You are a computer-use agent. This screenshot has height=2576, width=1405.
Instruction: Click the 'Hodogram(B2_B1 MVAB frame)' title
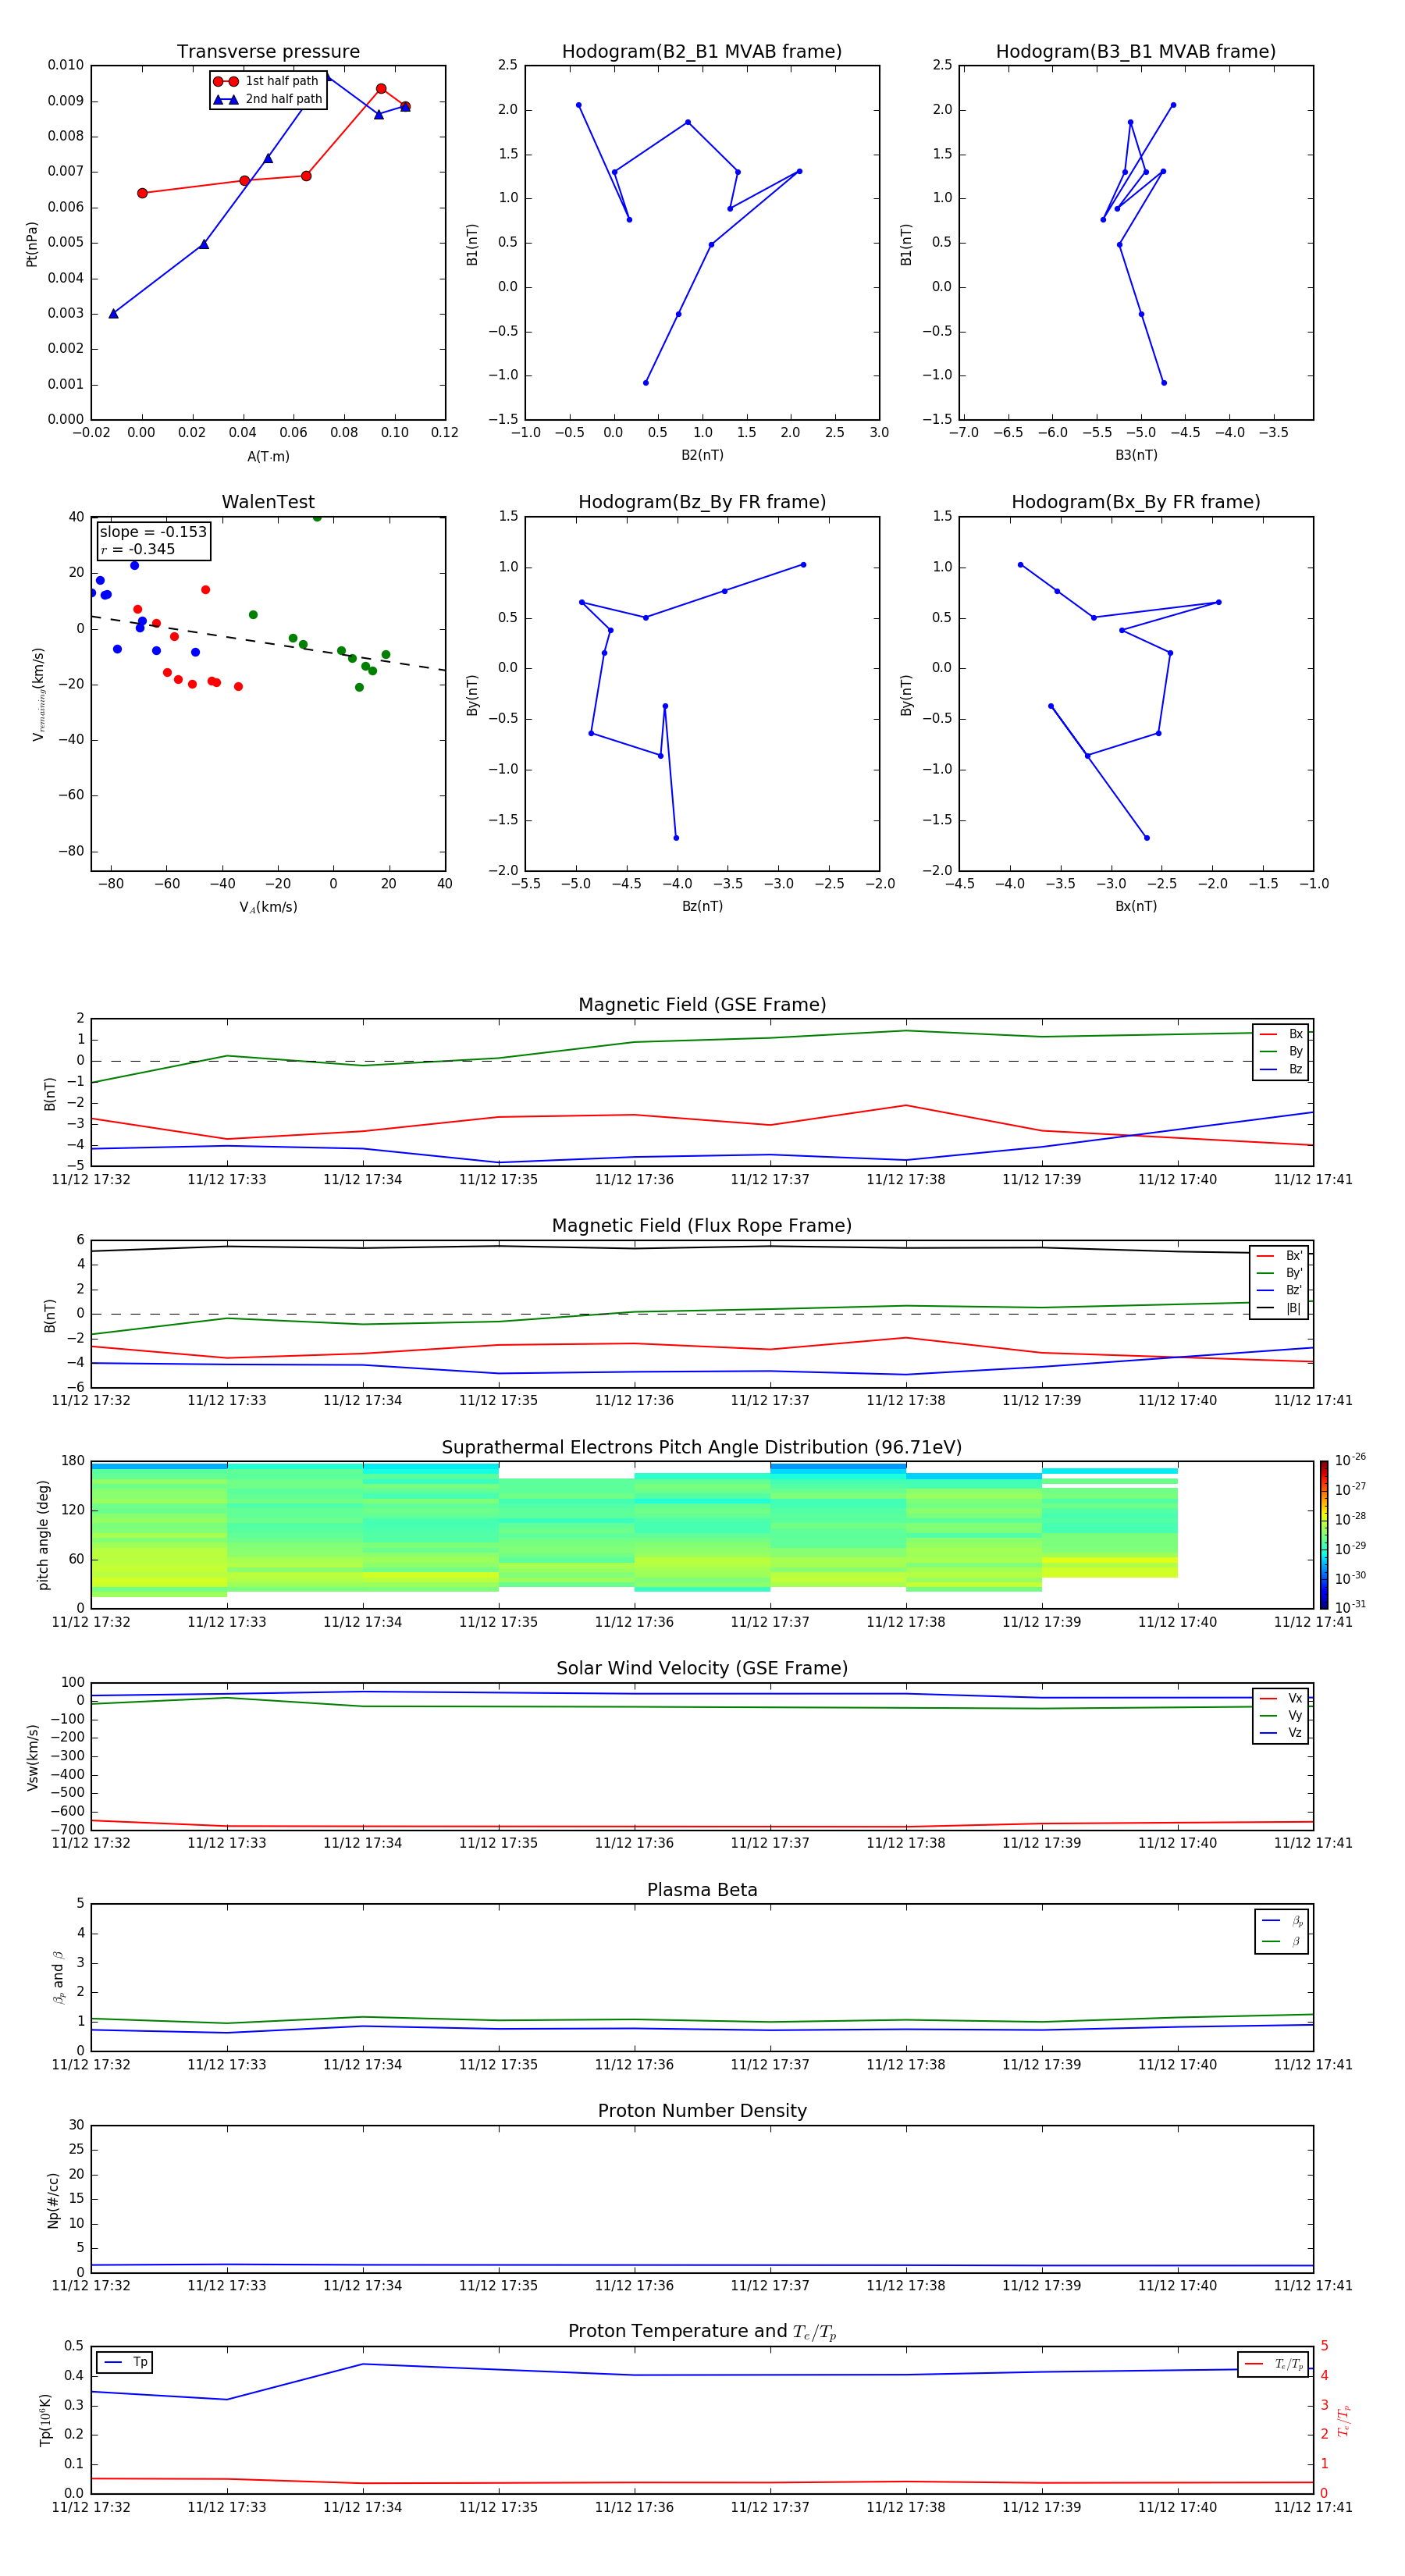702,52
